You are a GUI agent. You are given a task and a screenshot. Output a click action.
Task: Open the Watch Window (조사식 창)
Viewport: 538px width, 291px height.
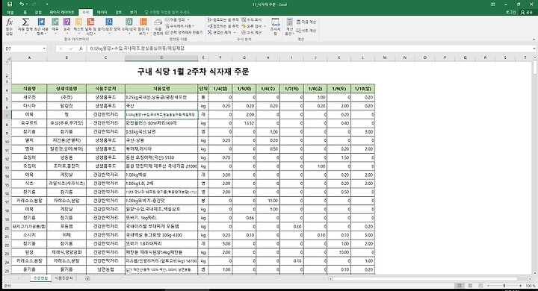click(275, 27)
